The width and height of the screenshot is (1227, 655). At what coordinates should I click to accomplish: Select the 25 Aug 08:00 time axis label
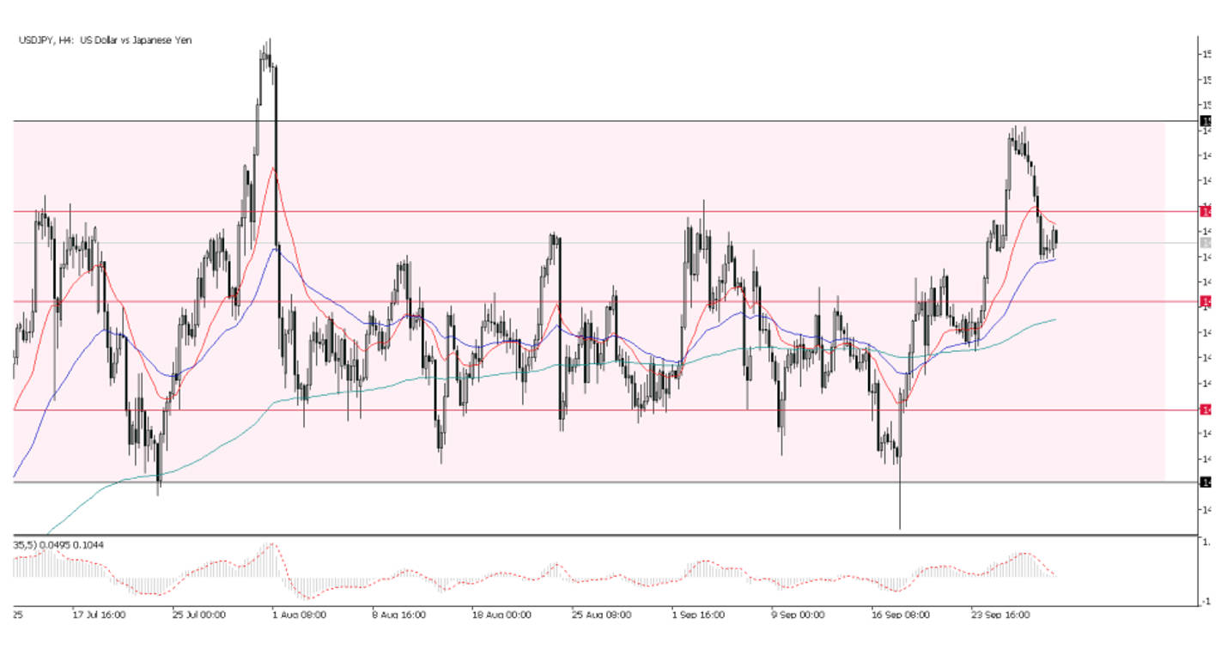[x=601, y=615]
